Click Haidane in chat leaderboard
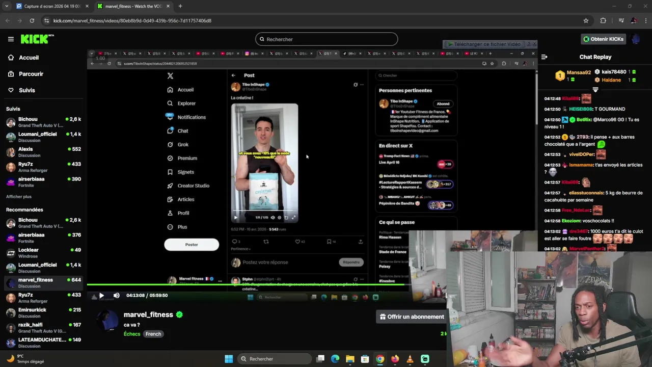Viewport: 652px width, 367px height. click(611, 80)
